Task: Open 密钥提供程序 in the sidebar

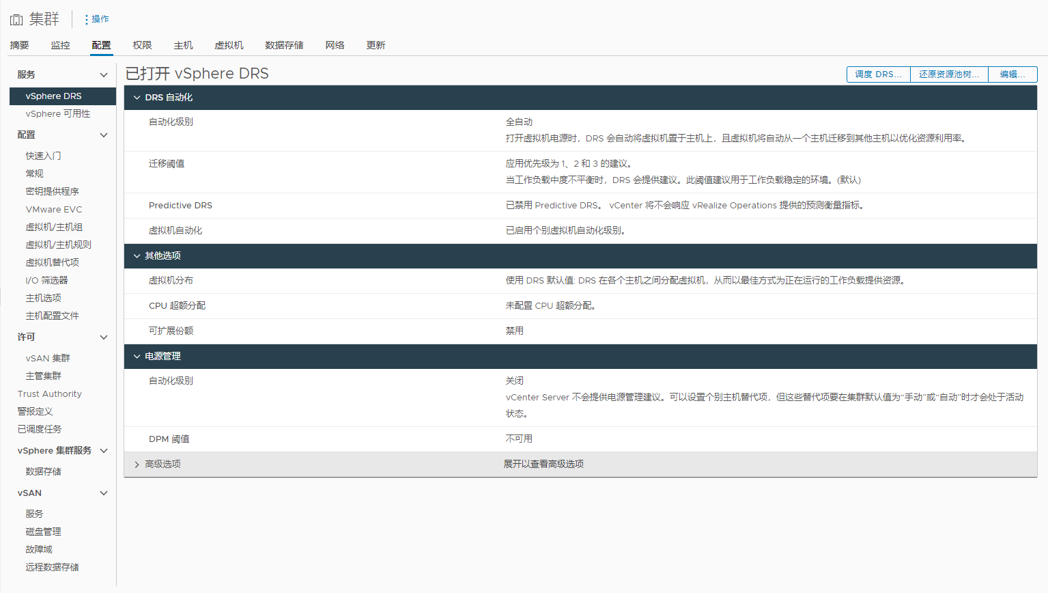Action: pyautogui.click(x=52, y=191)
